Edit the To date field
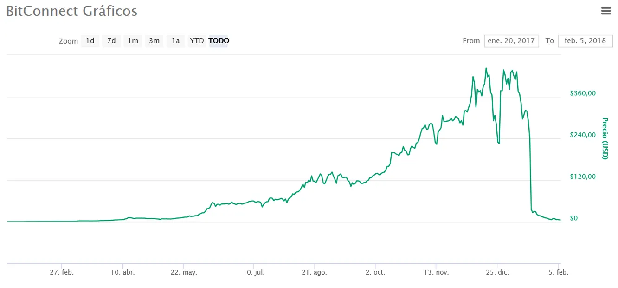Screen dimensions: 618x288 585,41
